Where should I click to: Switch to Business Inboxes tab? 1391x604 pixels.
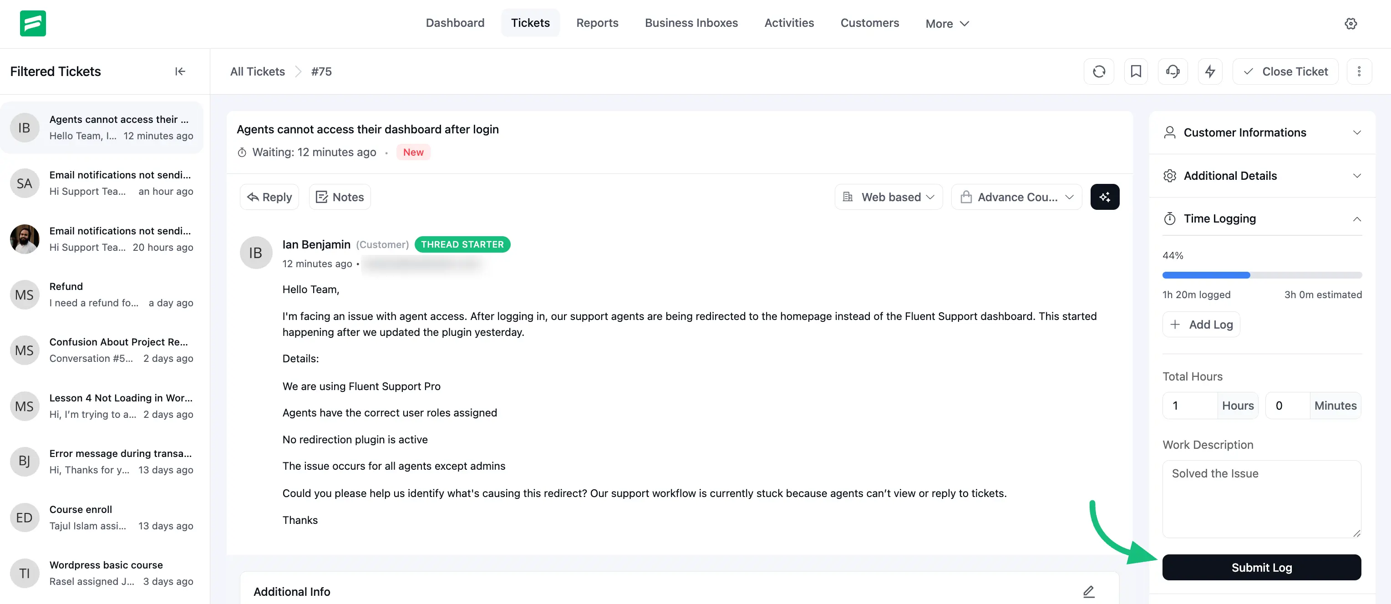click(x=690, y=23)
